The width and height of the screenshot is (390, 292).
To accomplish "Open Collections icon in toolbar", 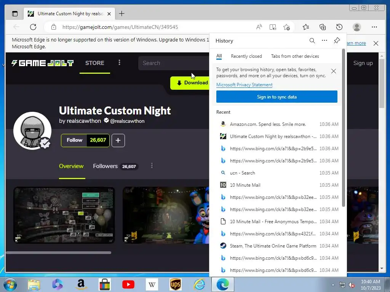I will 323,27.
